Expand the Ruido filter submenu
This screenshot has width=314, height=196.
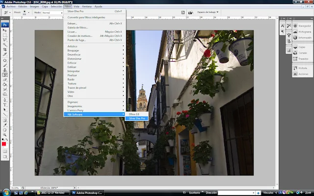(x=95, y=79)
